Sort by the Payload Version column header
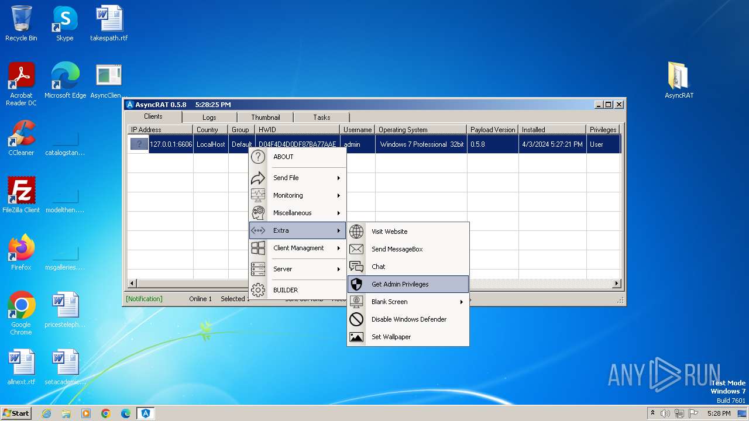Viewport: 749px width, 421px height. point(493,130)
